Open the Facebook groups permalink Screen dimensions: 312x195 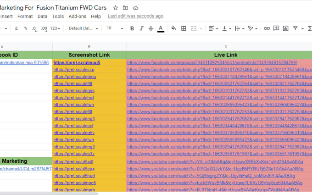[212, 63]
